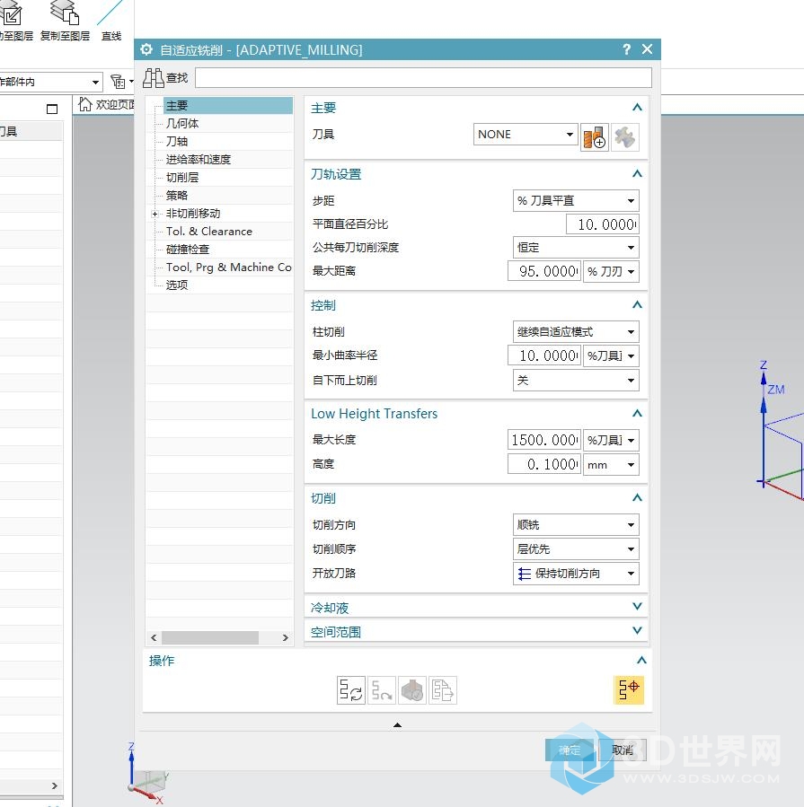Collapse the Low Height Transfers section
The height and width of the screenshot is (807, 804).
(637, 414)
